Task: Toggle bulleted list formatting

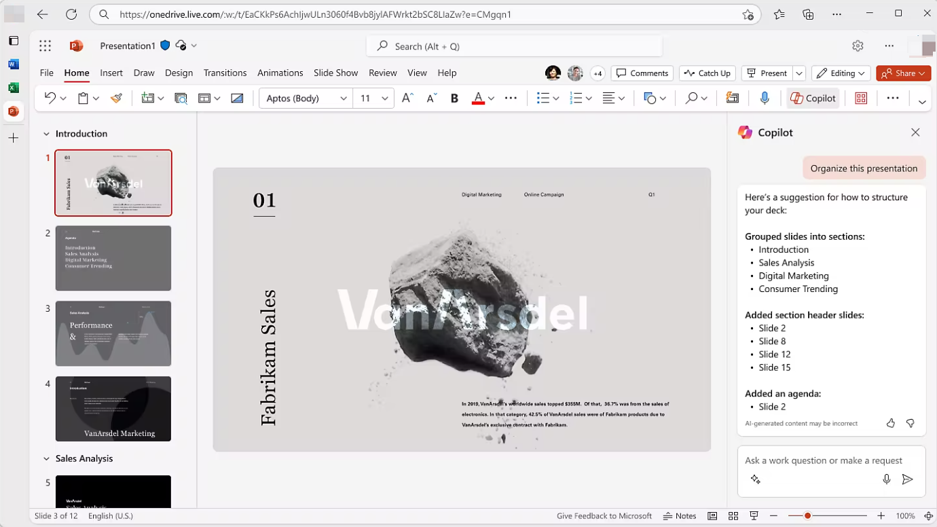Action: [543, 98]
